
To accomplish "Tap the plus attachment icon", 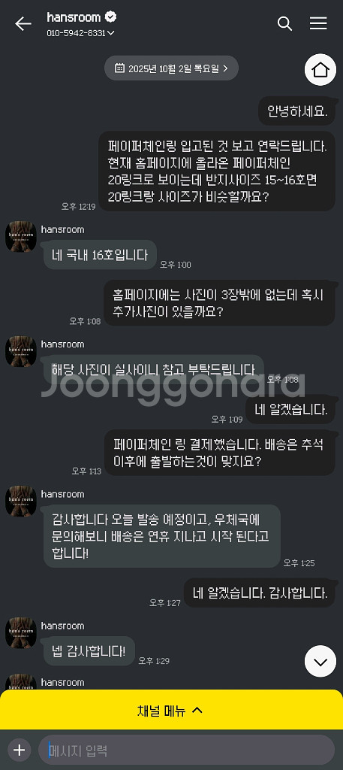I will click(19, 750).
